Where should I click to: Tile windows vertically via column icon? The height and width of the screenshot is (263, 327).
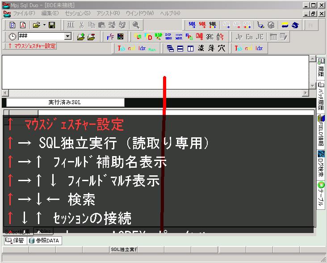(x=190, y=49)
